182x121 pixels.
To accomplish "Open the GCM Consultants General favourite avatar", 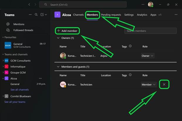I will point(8,45).
